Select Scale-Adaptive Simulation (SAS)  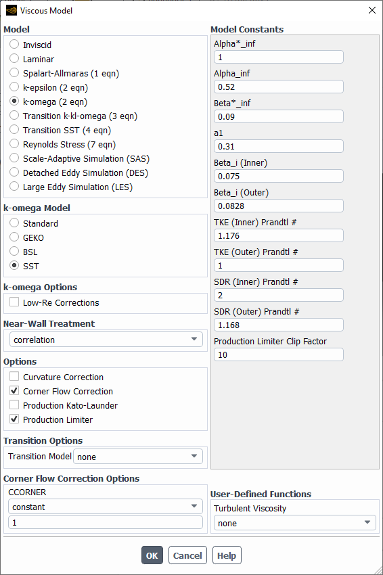coord(14,158)
